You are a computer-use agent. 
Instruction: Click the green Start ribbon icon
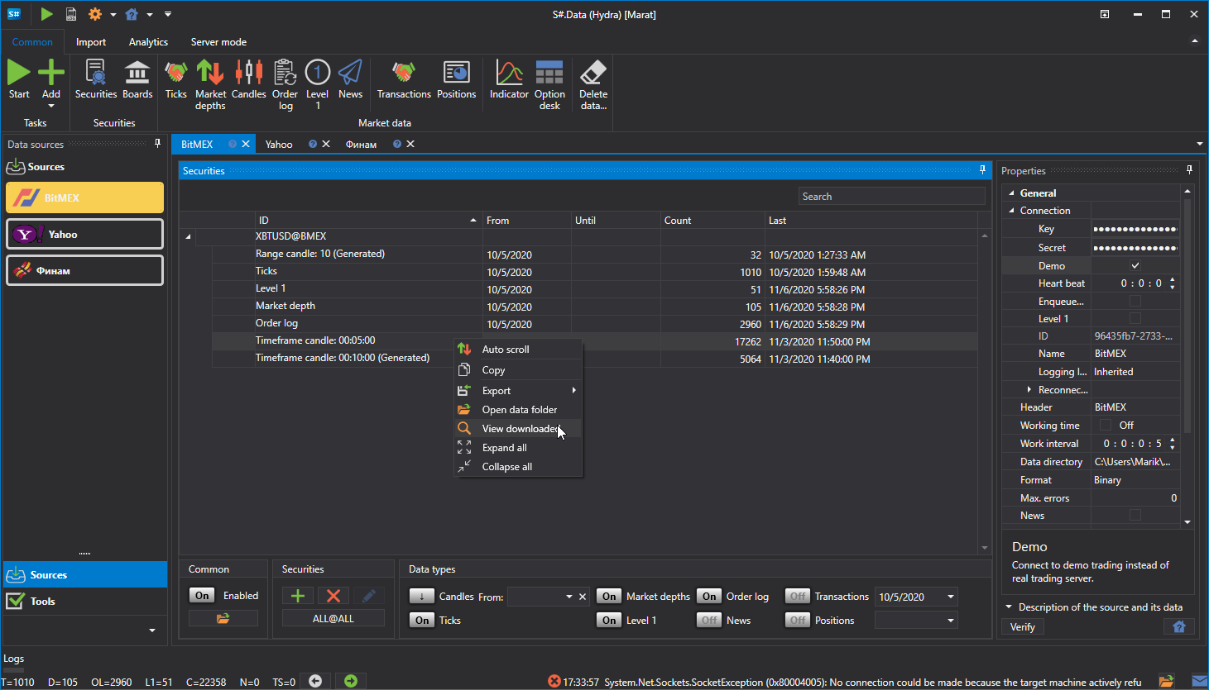point(19,73)
